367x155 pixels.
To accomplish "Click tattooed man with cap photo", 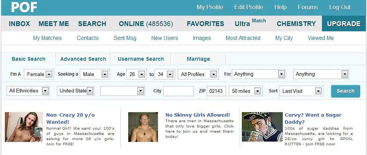I will tap(262, 127).
